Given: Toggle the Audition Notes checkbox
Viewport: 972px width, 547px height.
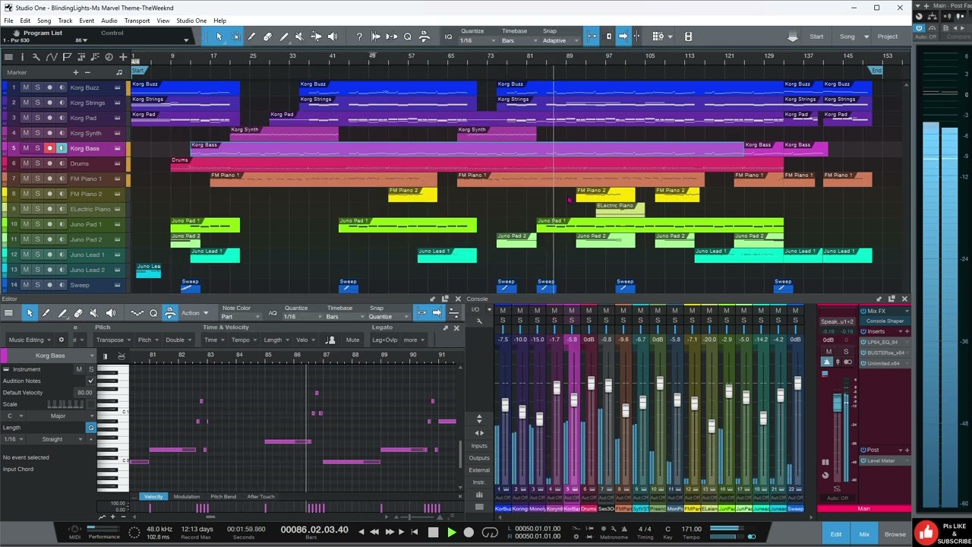Looking at the screenshot, I should coord(90,381).
